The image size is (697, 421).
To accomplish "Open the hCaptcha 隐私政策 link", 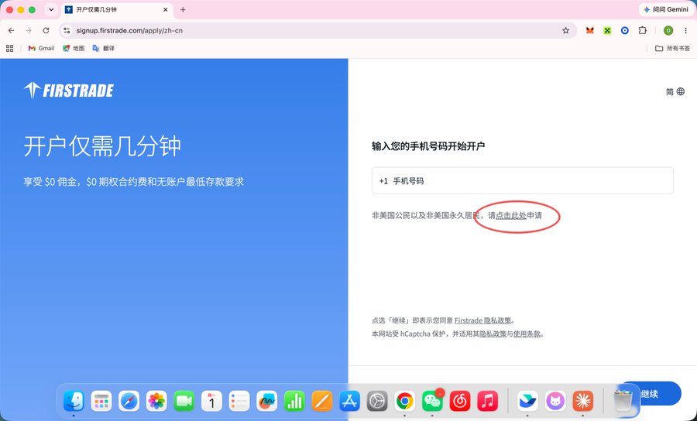I will coord(493,334).
